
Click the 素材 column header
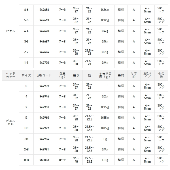[x=121, y=75]
